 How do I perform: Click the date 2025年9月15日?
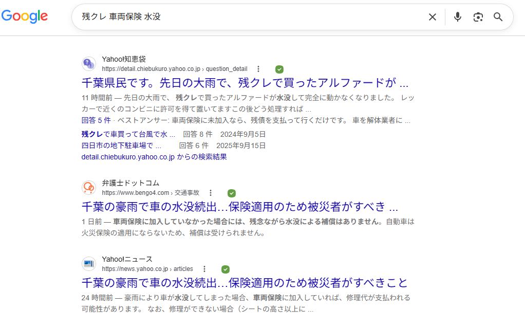coord(241,146)
